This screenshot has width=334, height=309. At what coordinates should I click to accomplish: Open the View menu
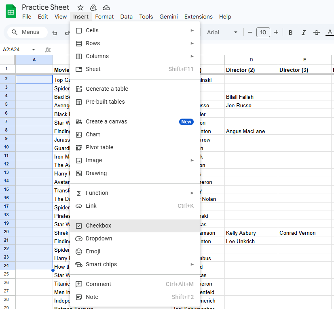61,17
